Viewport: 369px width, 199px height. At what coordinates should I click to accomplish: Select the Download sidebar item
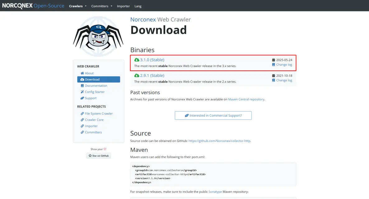[x=99, y=79]
